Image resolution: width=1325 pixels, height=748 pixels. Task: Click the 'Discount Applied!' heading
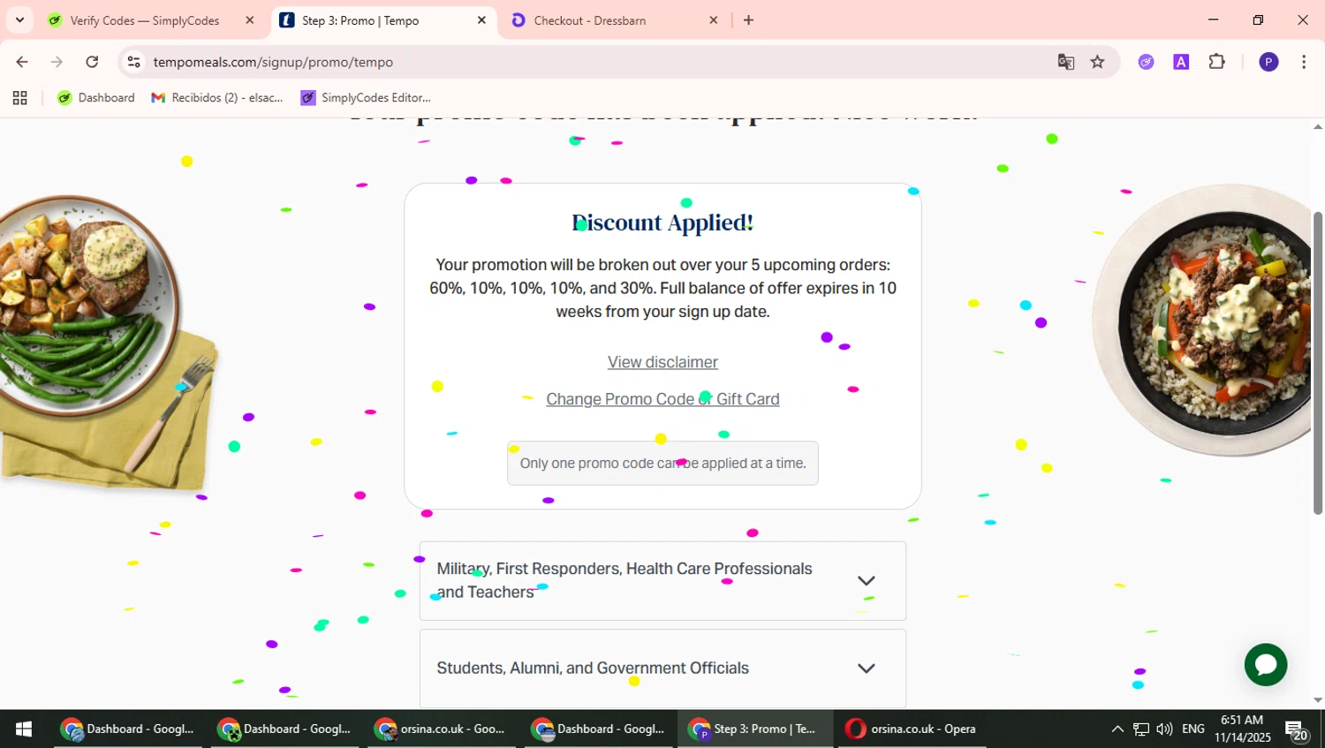(662, 223)
